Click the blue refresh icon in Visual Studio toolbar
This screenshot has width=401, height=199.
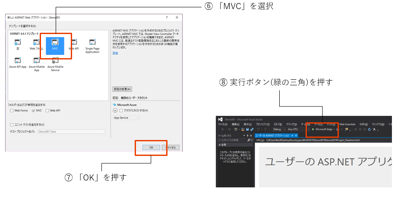coord(369,129)
